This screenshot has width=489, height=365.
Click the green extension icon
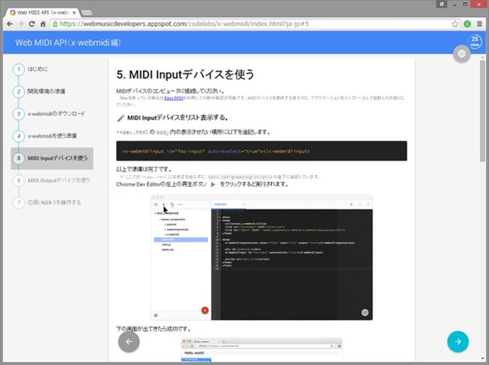click(467, 24)
